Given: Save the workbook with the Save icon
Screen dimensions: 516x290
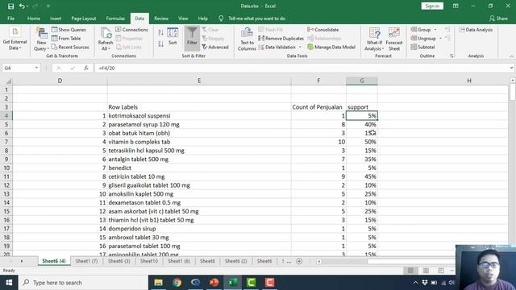Looking at the screenshot, I should tap(10, 6).
